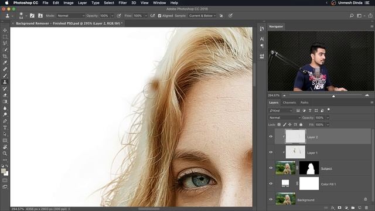The image size is (375, 211).
Task: Select the Rectangular Marquee tool
Action: click(x=5, y=37)
